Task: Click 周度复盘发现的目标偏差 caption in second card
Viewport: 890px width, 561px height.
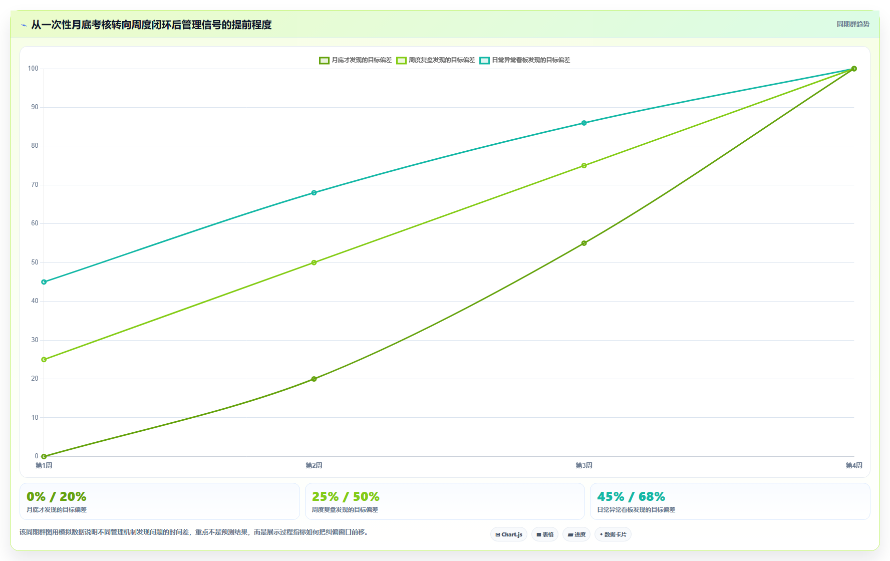Action: click(345, 510)
